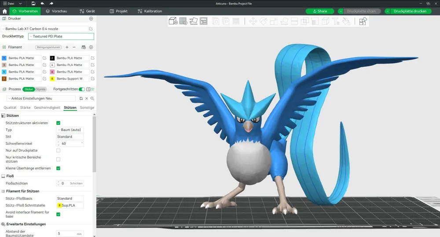Click the AMS sync icon in Filament header

tap(83, 47)
